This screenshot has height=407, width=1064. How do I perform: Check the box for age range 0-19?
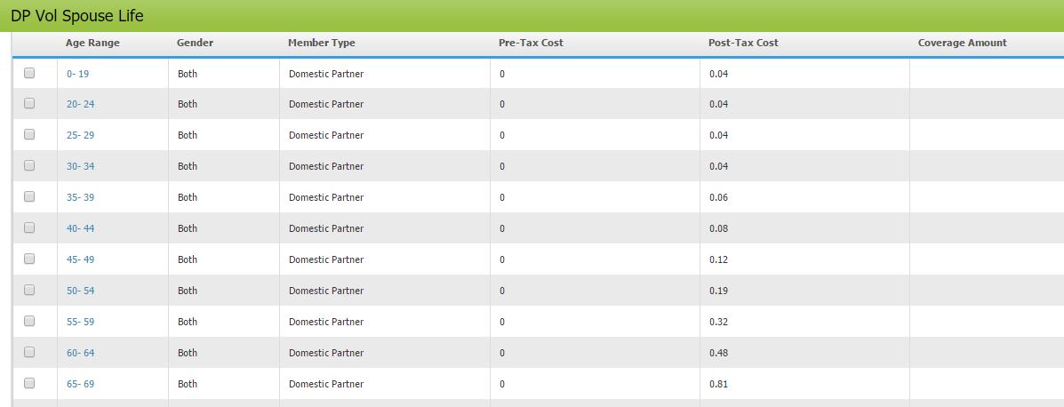tap(29, 73)
